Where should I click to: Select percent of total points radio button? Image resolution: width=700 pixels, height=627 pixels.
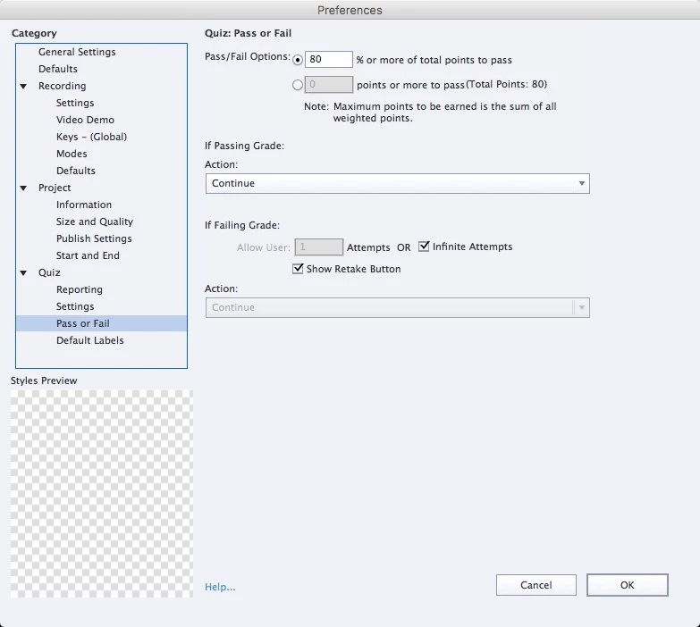pos(298,60)
